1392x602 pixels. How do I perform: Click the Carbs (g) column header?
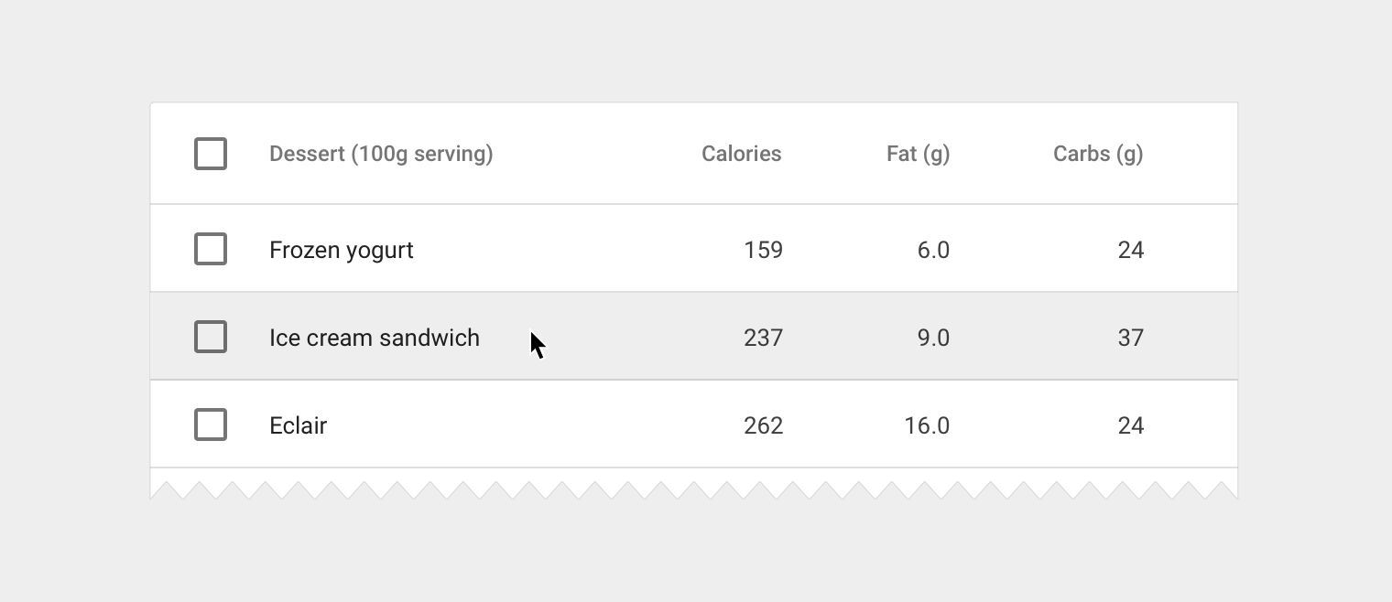1098,154
